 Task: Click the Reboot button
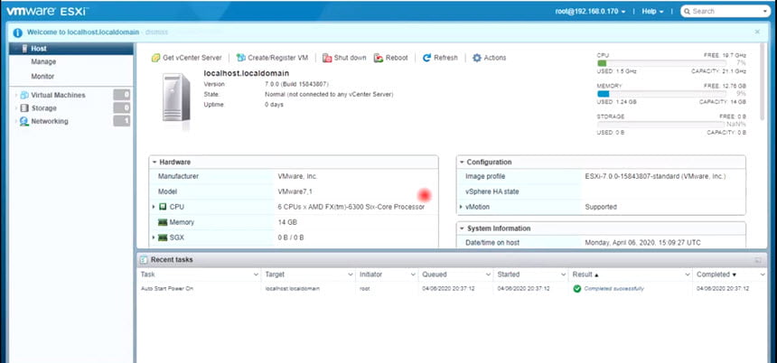[391, 58]
